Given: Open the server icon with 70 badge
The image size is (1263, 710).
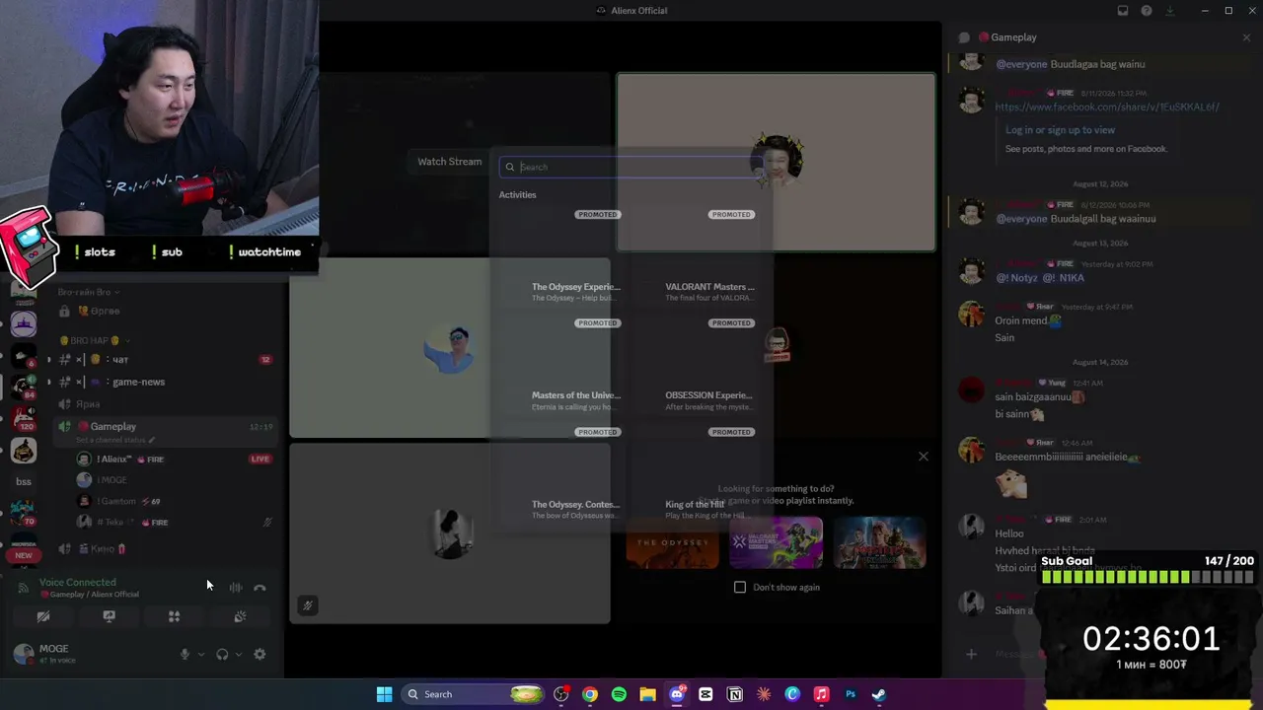Looking at the screenshot, I should tap(24, 512).
